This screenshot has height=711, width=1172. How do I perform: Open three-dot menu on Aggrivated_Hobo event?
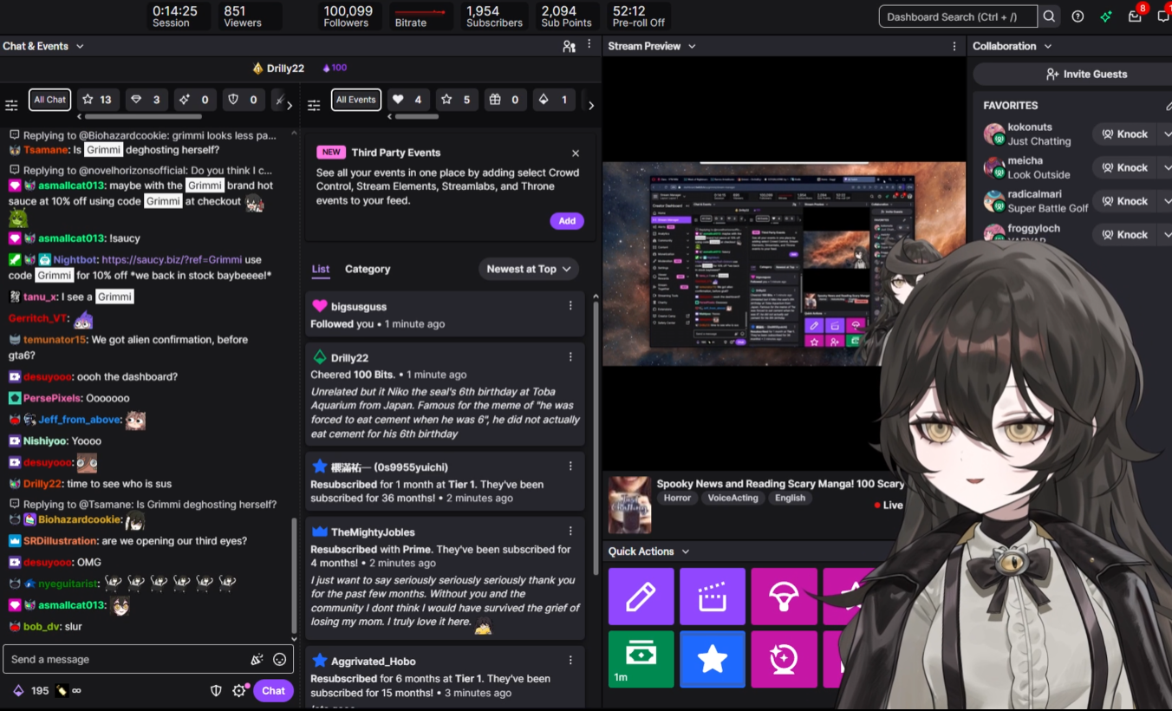[570, 660]
